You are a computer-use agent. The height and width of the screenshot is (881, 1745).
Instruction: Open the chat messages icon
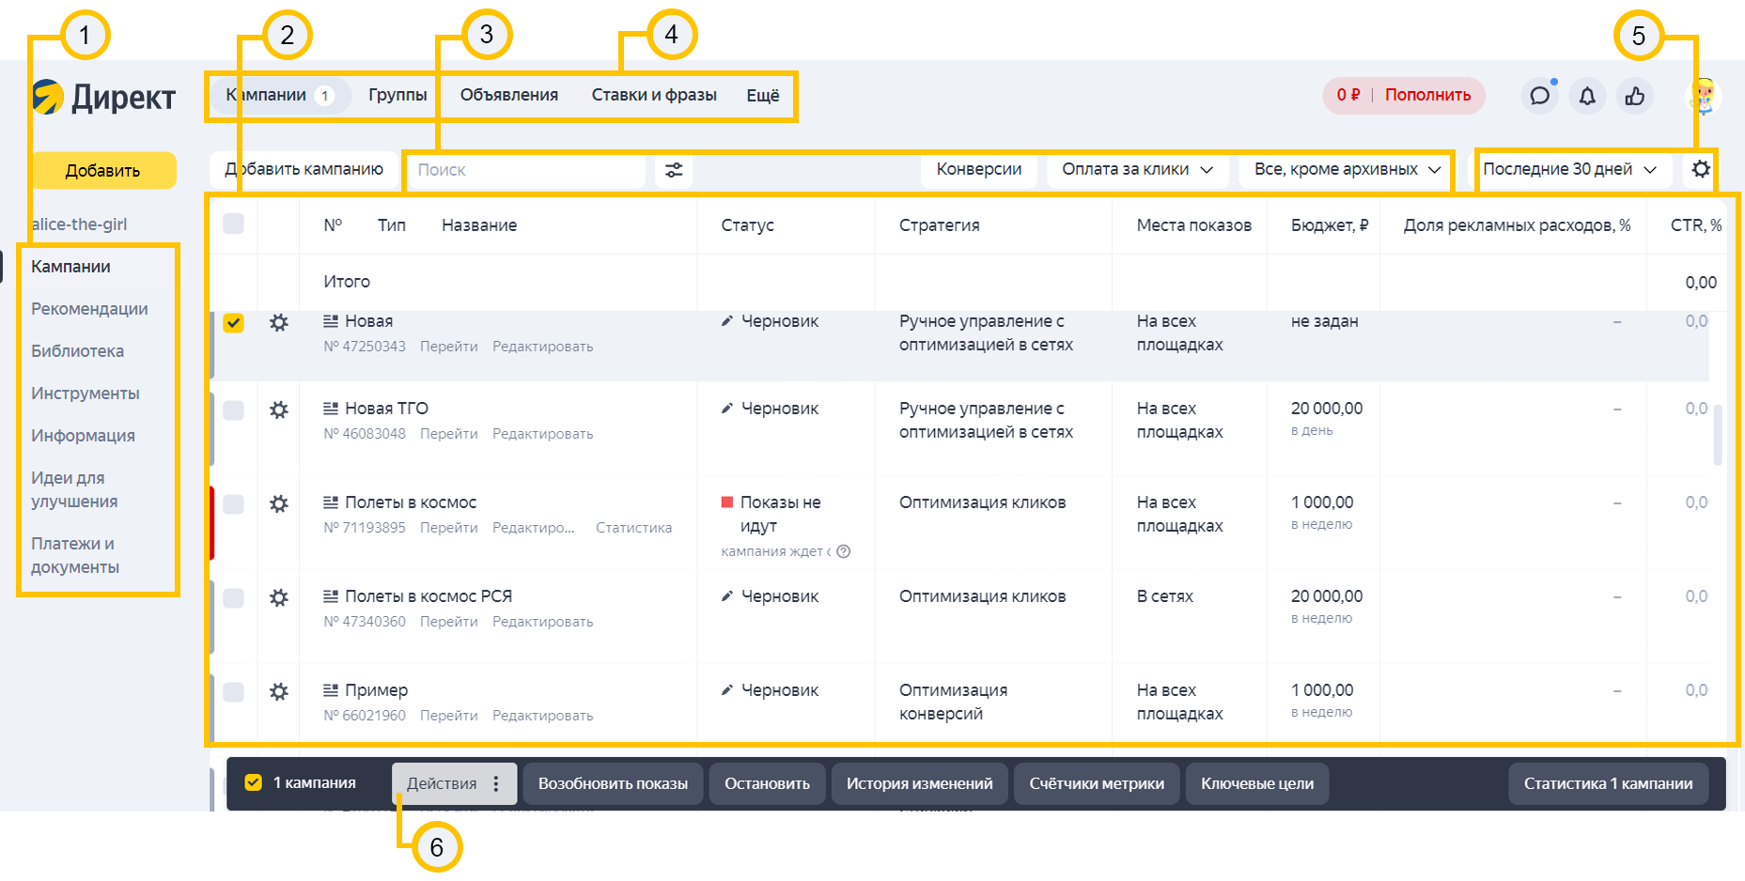tap(1539, 96)
